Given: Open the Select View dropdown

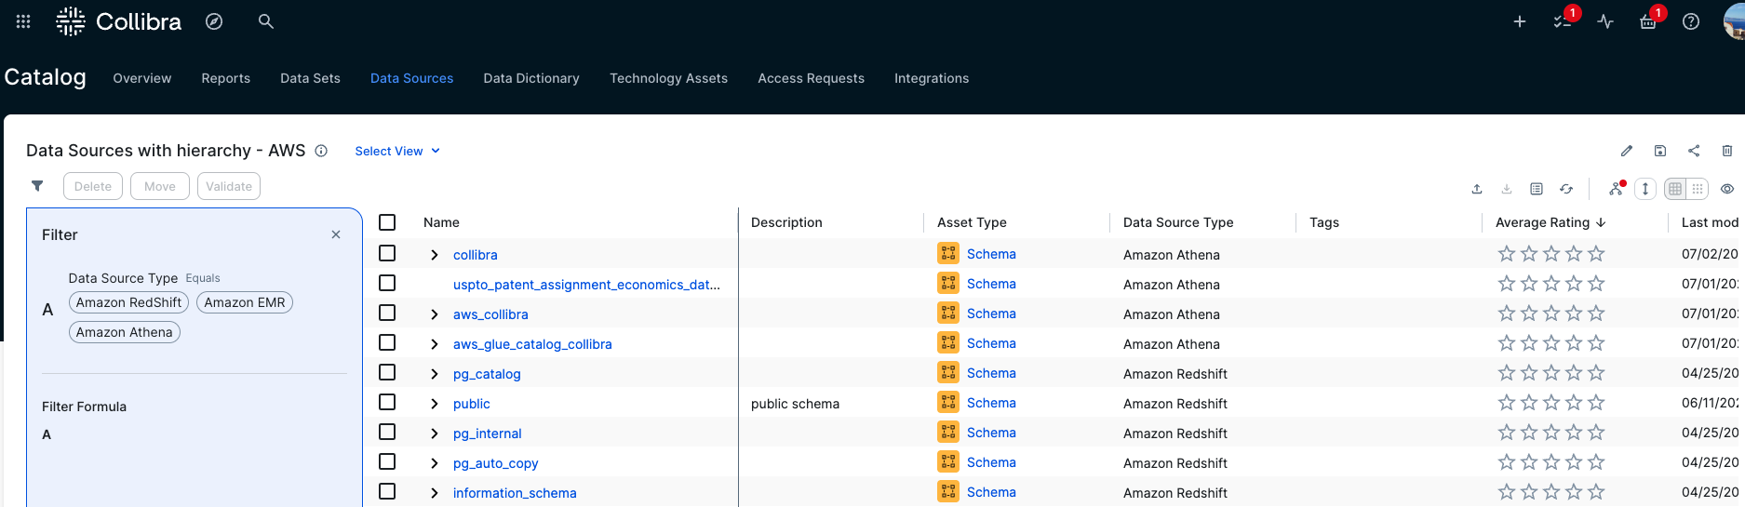Looking at the screenshot, I should click(397, 151).
